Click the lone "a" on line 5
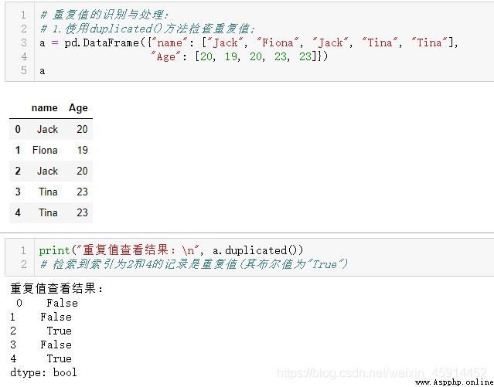Image resolution: width=494 pixels, height=387 pixels. point(43,71)
